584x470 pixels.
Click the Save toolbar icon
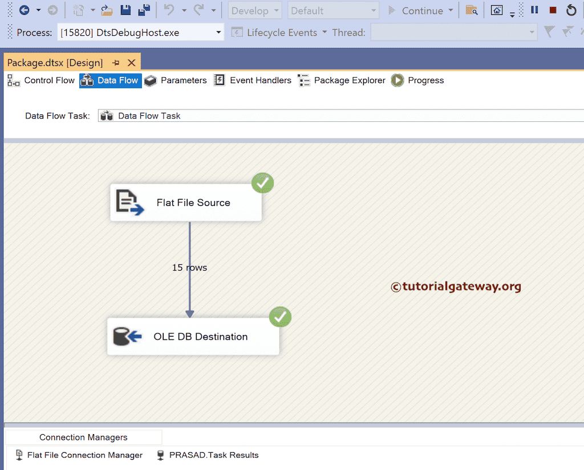click(125, 10)
